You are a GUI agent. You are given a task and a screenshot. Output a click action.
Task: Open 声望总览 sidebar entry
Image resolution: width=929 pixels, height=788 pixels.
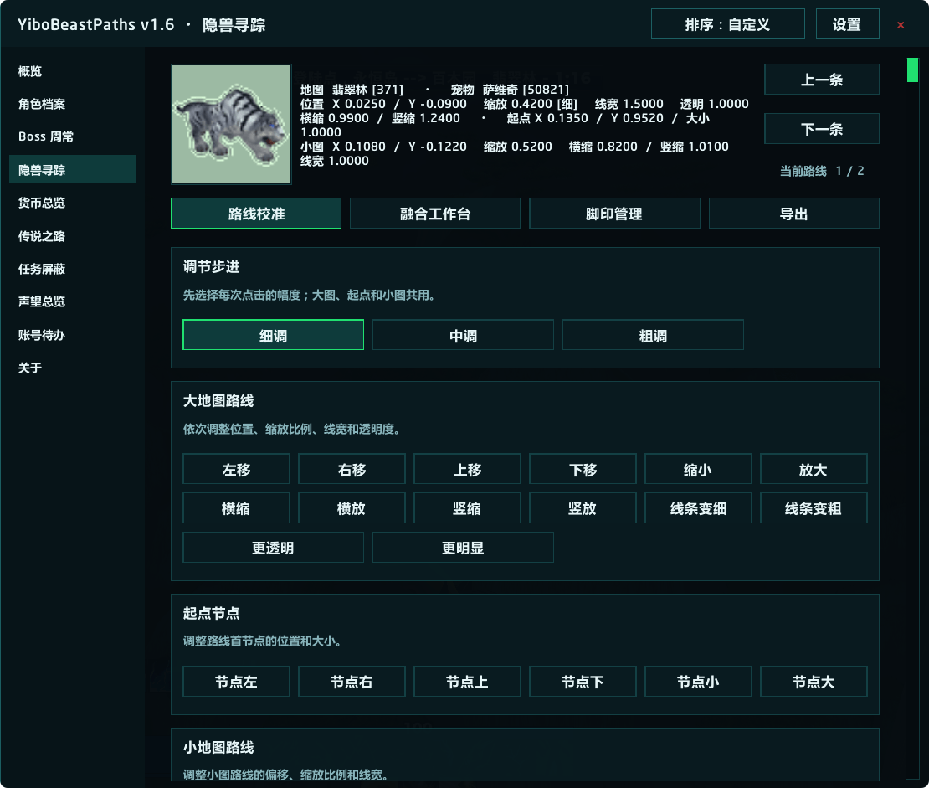(73, 301)
